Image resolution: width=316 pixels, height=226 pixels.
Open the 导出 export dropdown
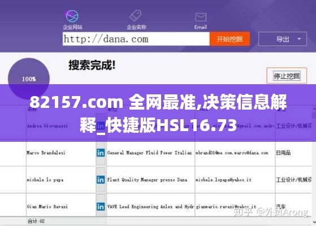[x=283, y=39]
